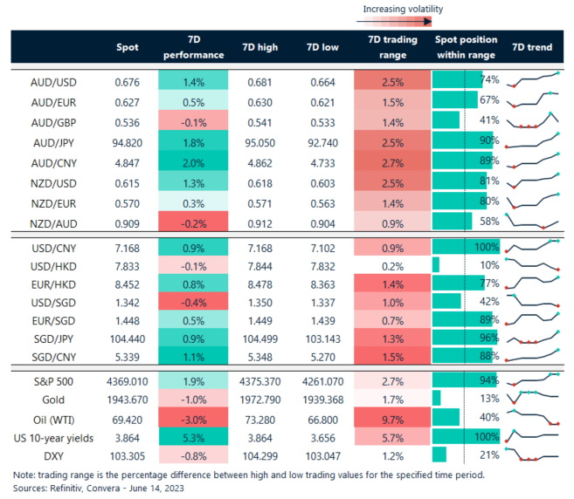Click the Gold 13% spot position bar
Viewport: 574px width, 499px height.
pyautogui.click(x=437, y=399)
